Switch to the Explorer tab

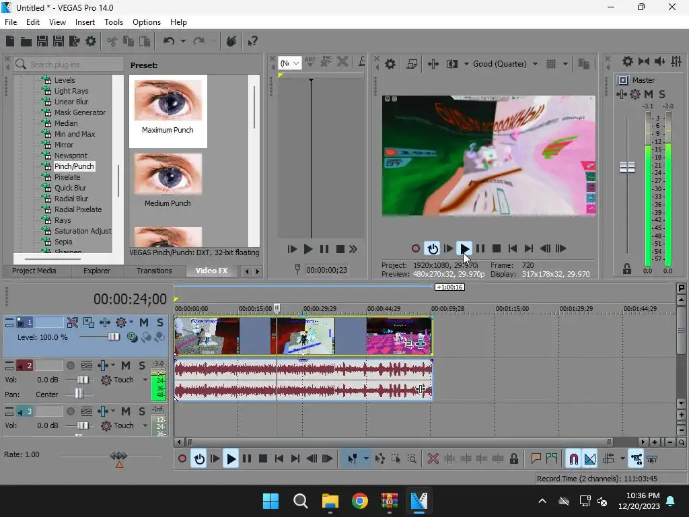tap(97, 271)
